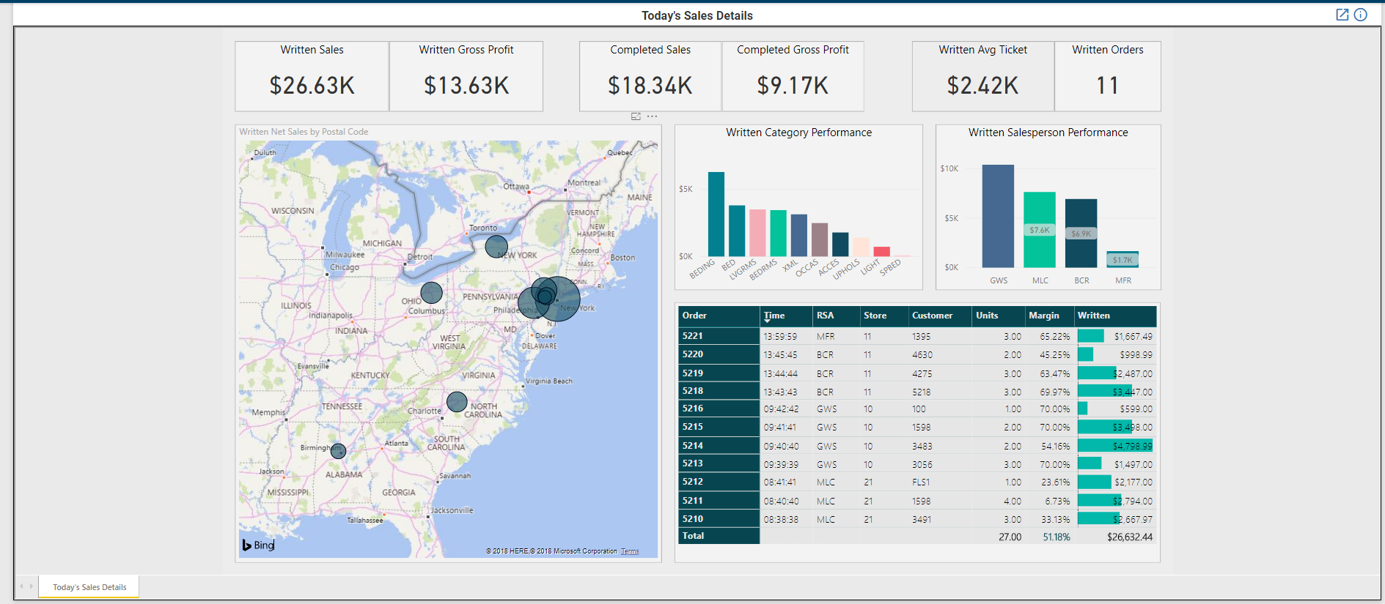Select the map bubble near Birmingham
1385x604 pixels.
(338, 451)
